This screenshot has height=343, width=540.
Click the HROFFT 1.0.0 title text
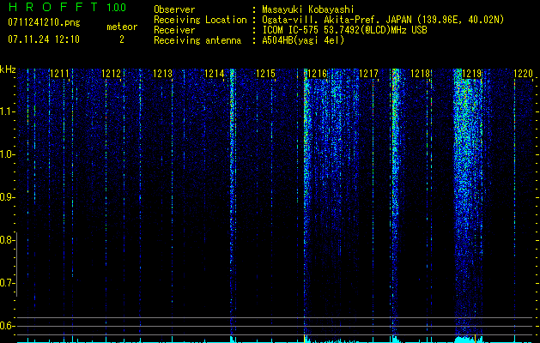[67, 7]
